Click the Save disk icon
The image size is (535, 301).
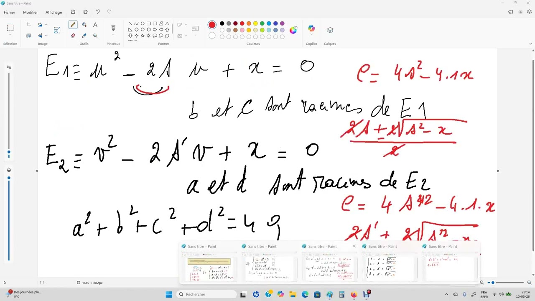73,12
